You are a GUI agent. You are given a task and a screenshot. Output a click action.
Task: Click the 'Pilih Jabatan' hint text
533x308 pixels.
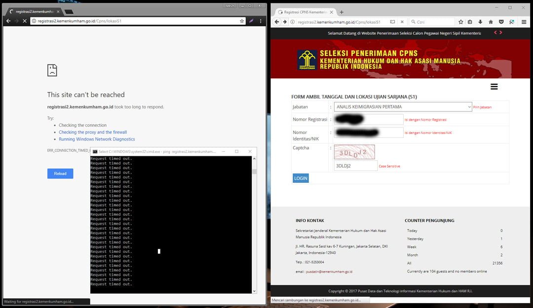click(x=482, y=107)
